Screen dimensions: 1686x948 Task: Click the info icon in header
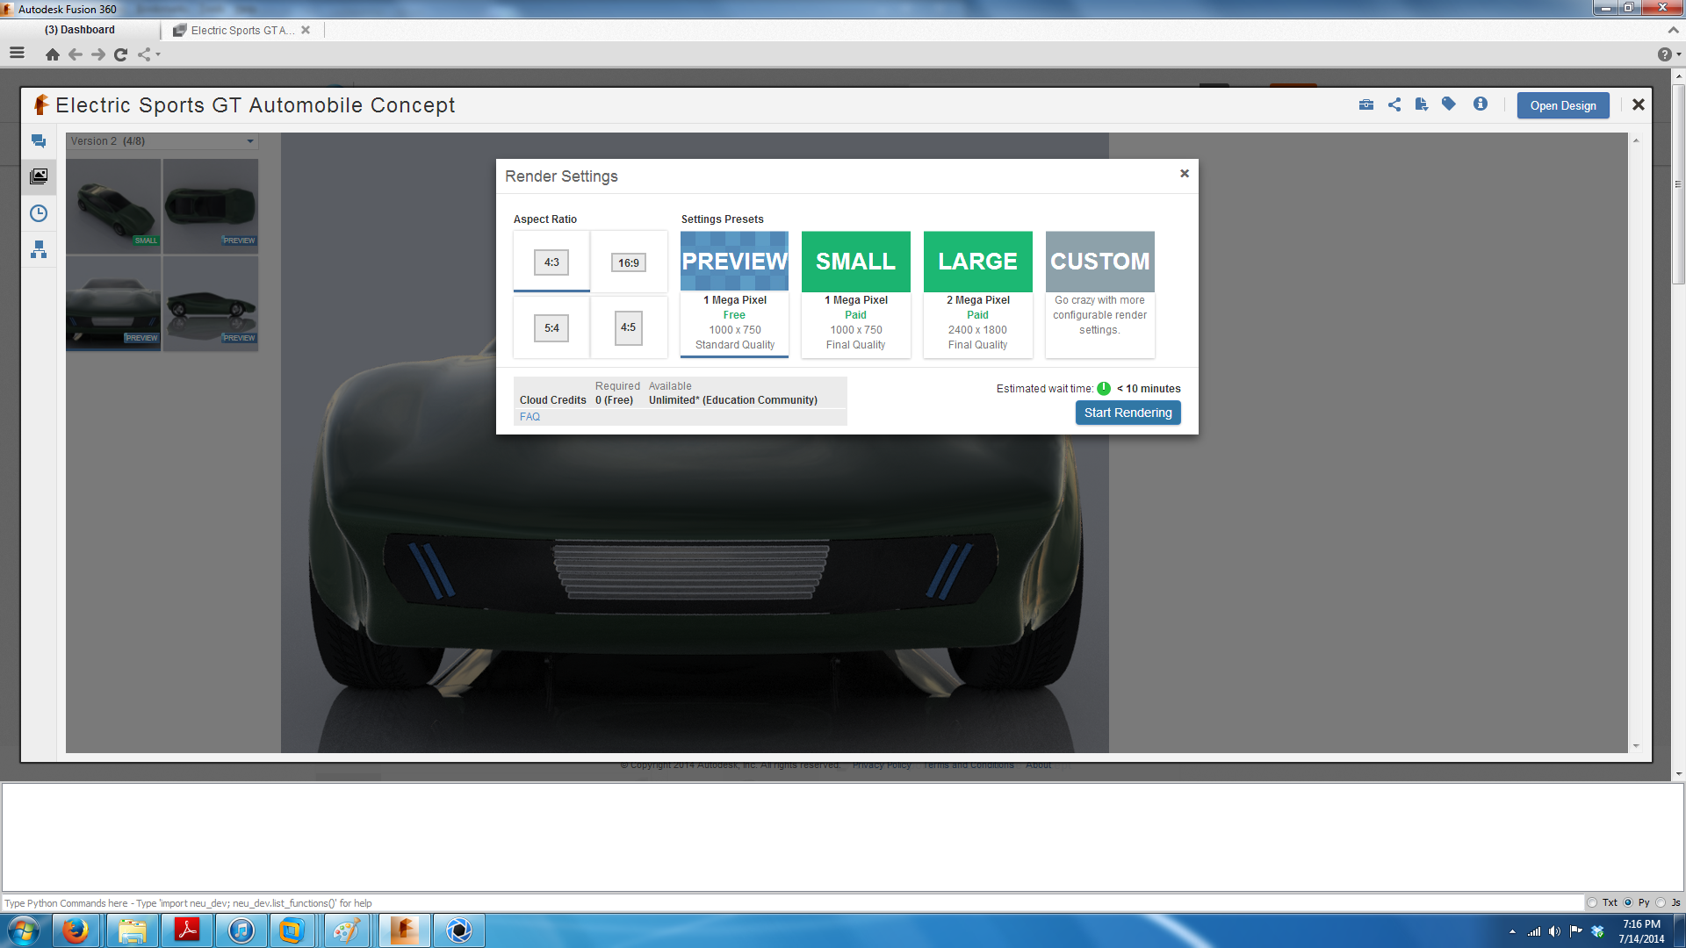tap(1481, 104)
